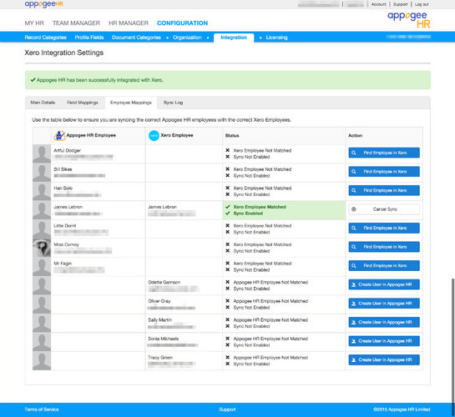Click the Status column header
The image size is (455, 417).
(x=232, y=136)
